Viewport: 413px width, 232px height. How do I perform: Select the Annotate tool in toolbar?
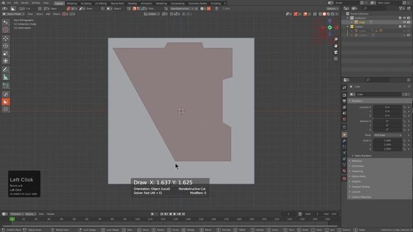click(6, 70)
